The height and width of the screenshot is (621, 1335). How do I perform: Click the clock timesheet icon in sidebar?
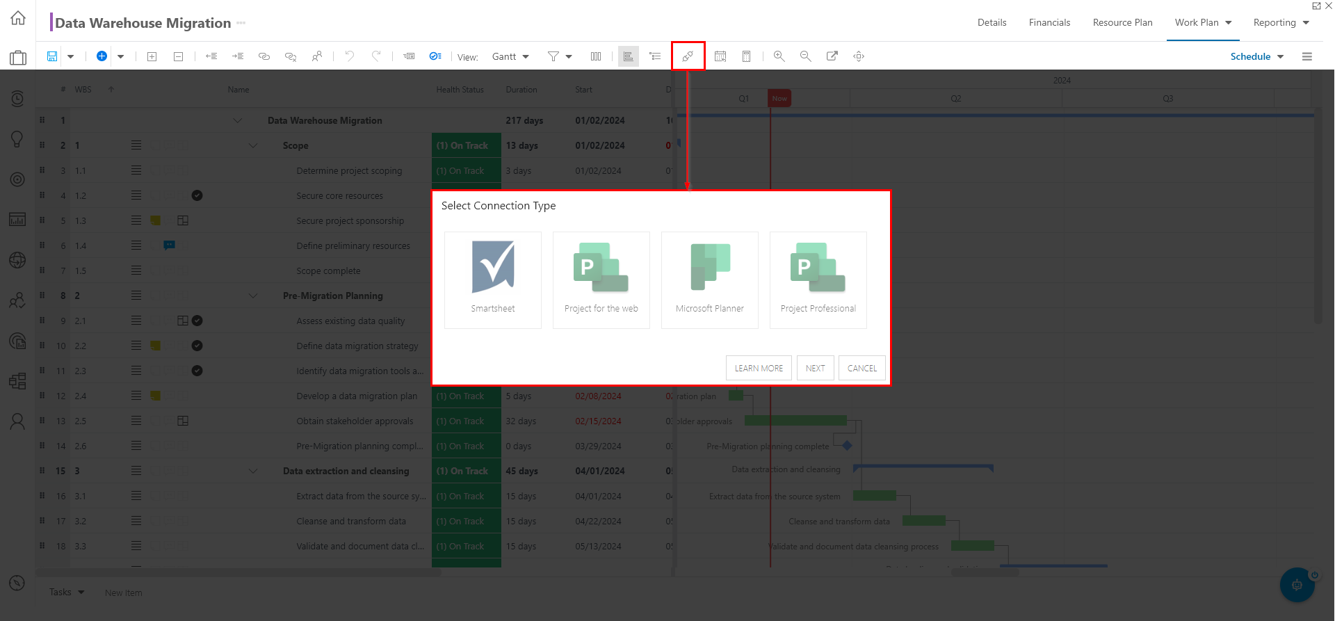(17, 99)
